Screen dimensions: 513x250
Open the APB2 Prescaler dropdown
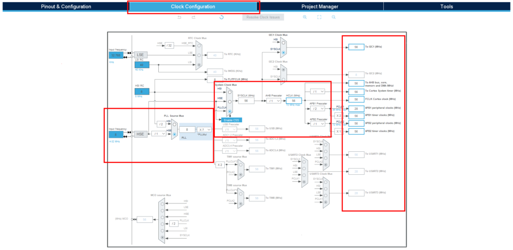click(317, 124)
